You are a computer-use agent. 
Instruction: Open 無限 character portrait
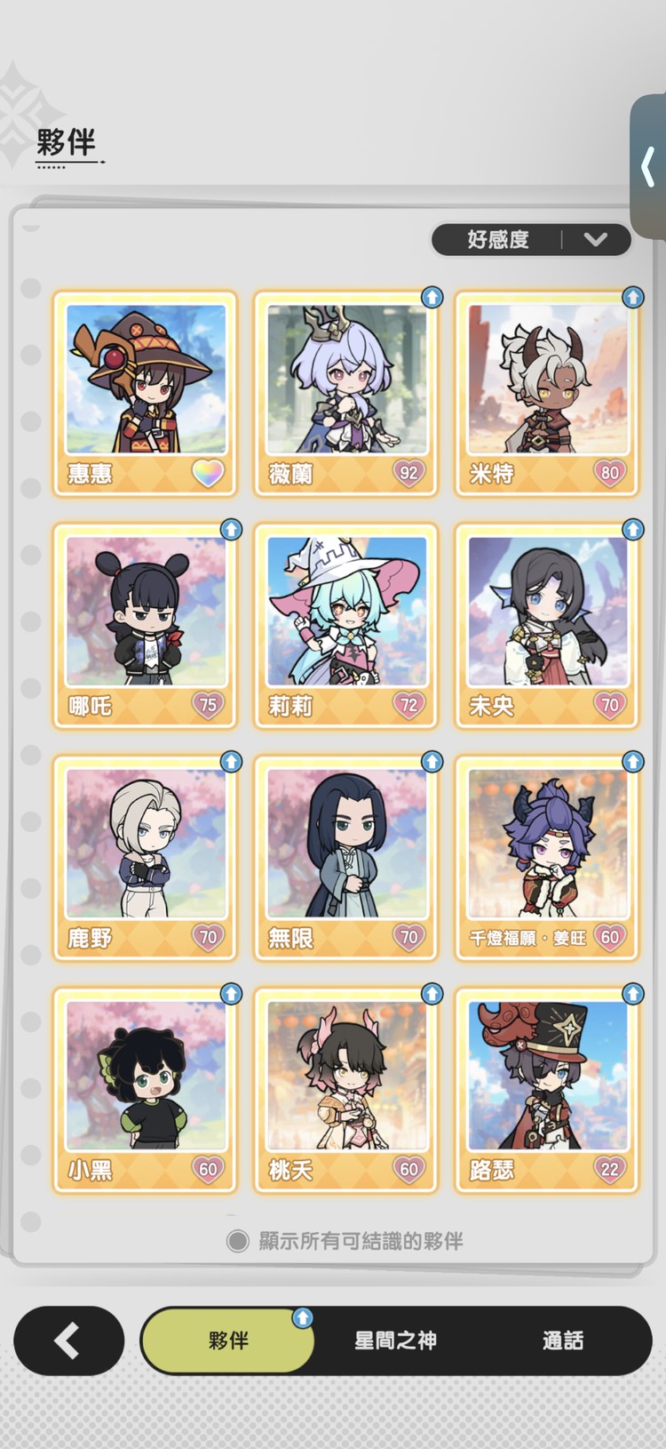pos(346,843)
